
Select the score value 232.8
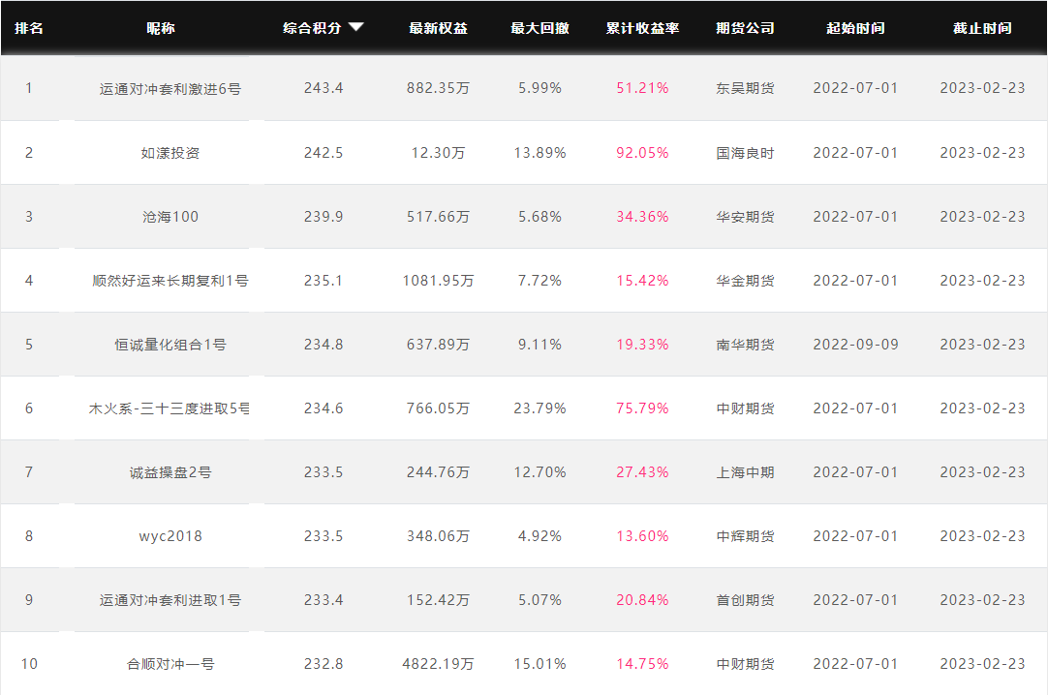tap(324, 664)
